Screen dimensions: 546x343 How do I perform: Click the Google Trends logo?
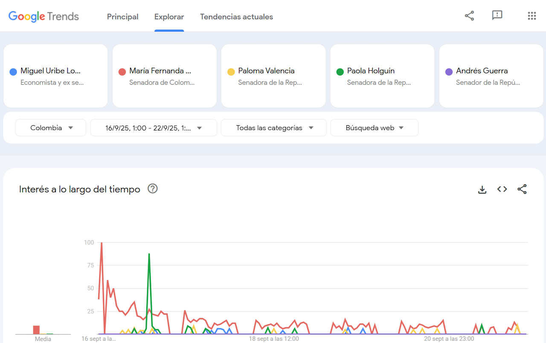pyautogui.click(x=44, y=17)
